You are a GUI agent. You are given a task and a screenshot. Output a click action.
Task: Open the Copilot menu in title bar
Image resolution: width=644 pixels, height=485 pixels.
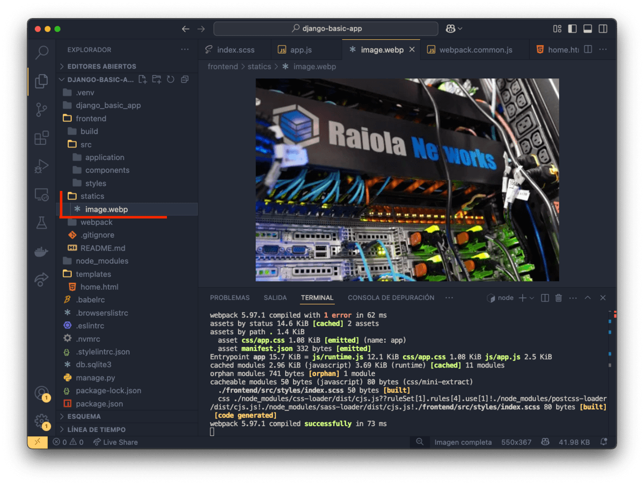point(453,28)
